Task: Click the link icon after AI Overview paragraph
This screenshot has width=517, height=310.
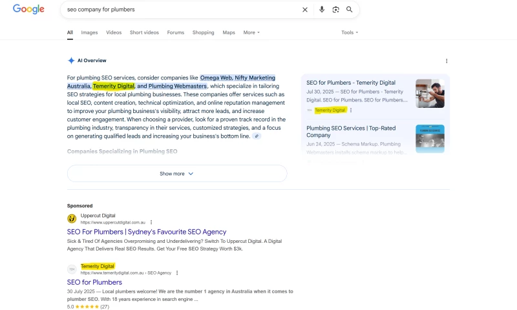Action: pos(257,136)
